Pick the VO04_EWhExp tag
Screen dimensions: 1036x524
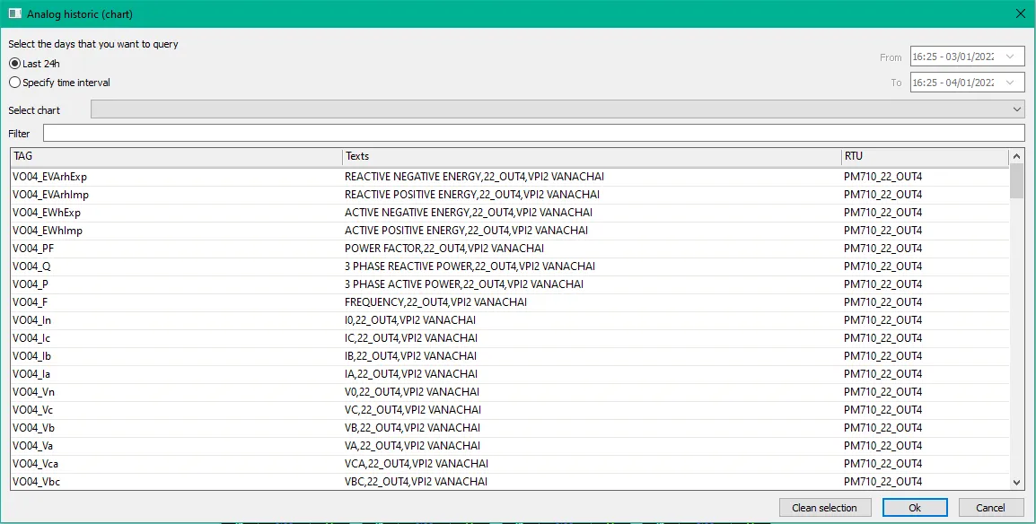510,213
